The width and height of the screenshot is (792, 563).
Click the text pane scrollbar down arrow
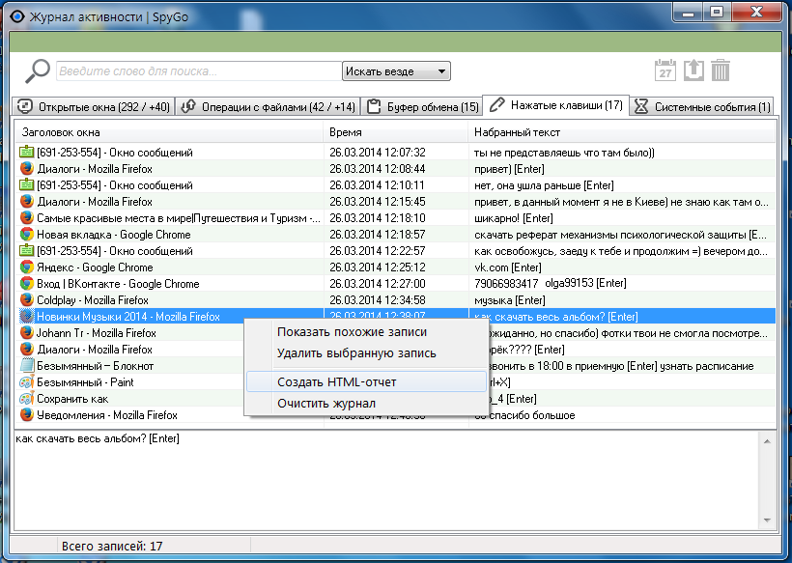click(767, 521)
